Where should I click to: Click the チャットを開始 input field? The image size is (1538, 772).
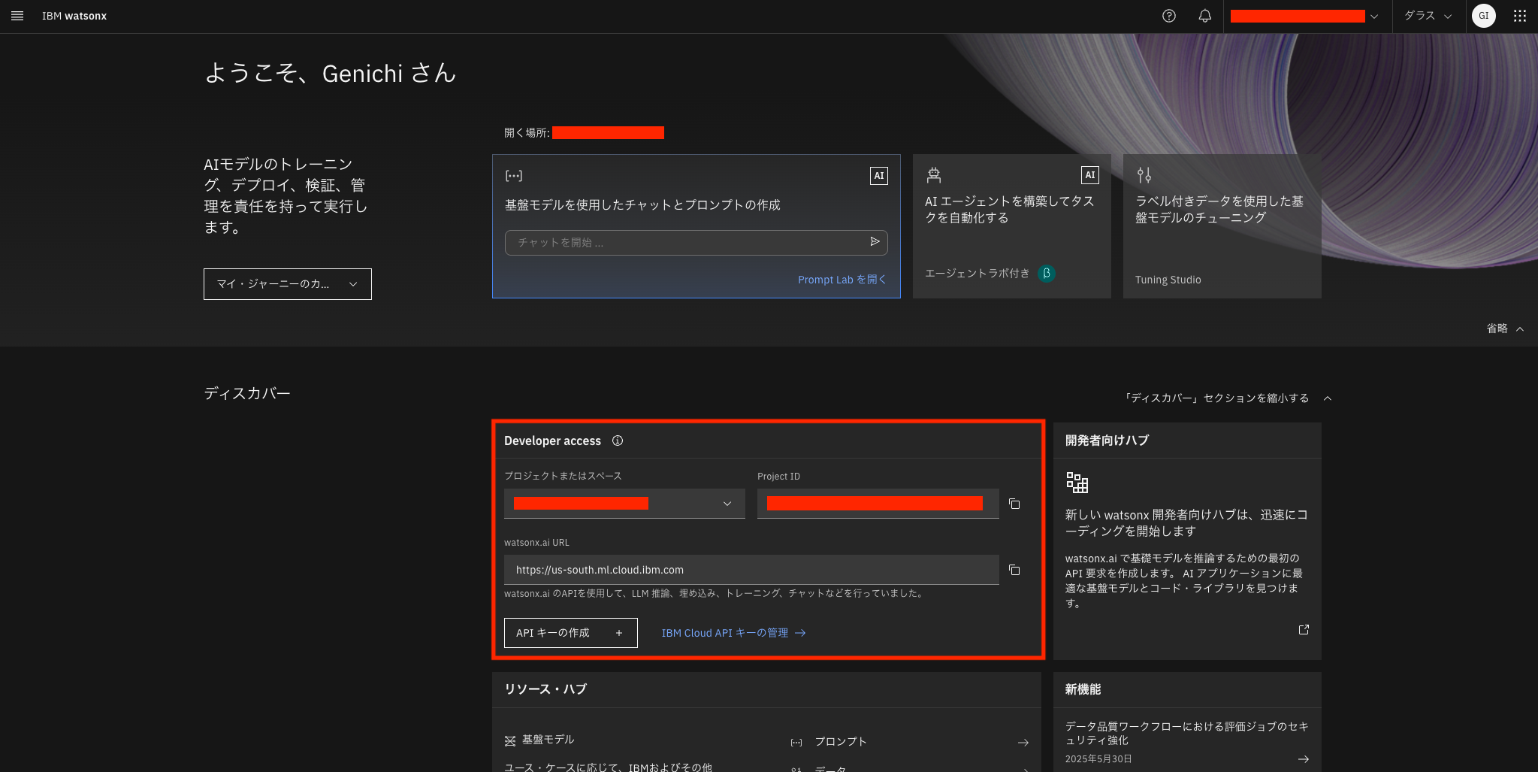676,242
